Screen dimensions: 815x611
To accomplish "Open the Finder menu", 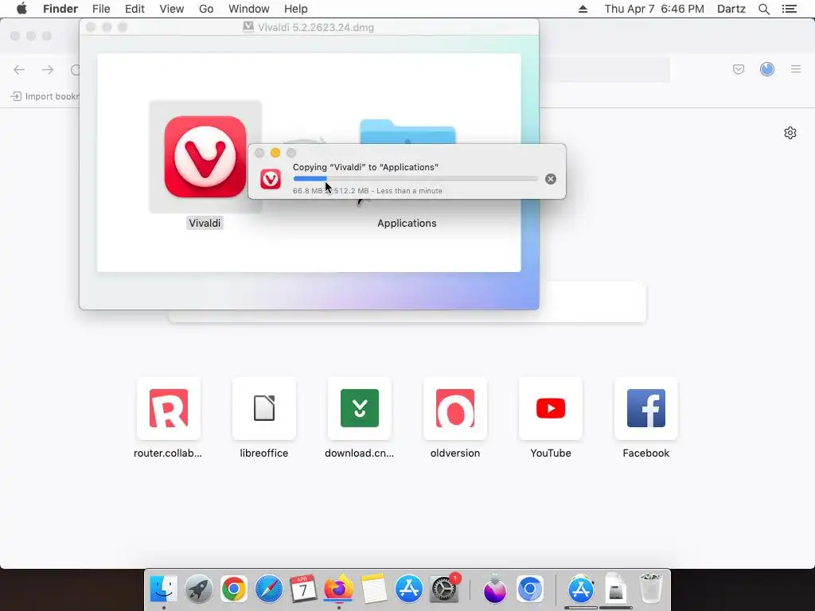I will (60, 9).
